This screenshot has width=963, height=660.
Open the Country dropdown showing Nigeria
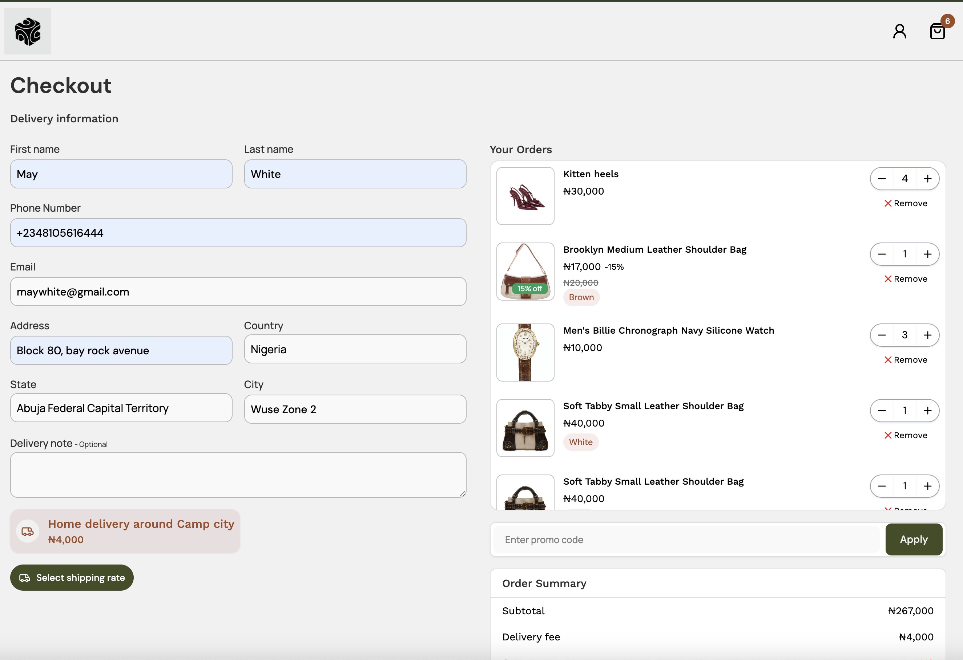[x=355, y=349]
